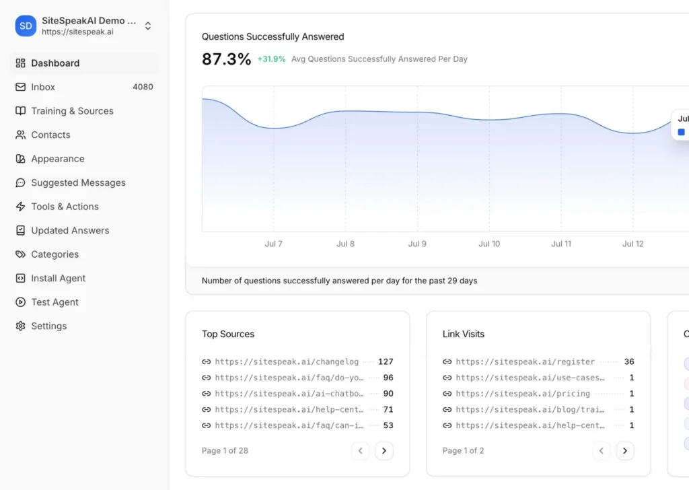The image size is (689, 490).
Task: Open Suggested Messages chat bubble icon
Action: 20,182
